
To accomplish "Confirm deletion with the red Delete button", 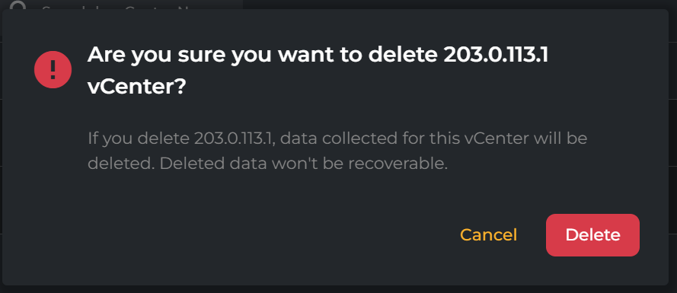I will pyautogui.click(x=592, y=235).
